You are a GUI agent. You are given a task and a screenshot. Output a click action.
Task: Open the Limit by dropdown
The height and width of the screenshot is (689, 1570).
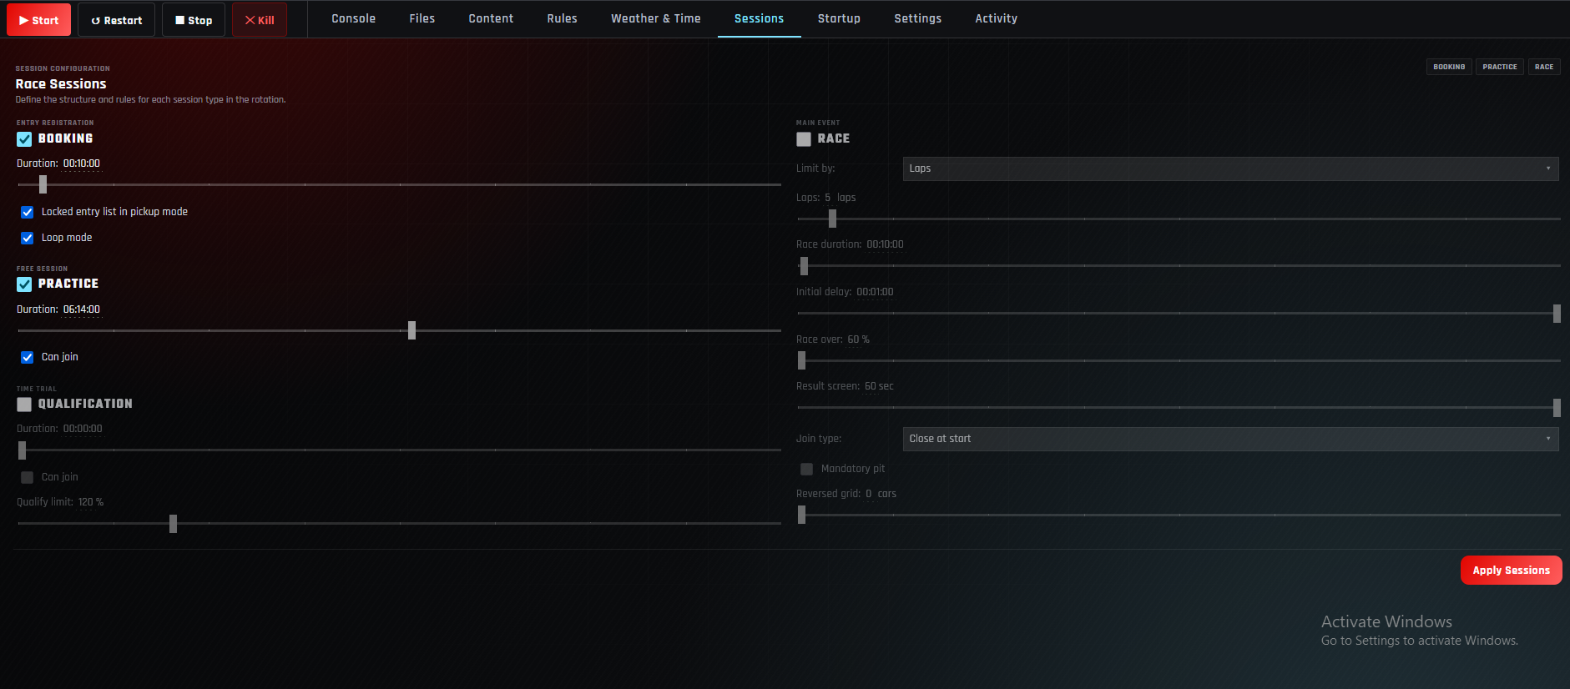[x=1230, y=168]
